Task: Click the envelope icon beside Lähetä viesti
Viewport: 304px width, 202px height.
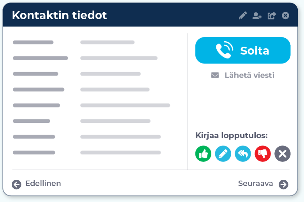Action: click(x=215, y=75)
